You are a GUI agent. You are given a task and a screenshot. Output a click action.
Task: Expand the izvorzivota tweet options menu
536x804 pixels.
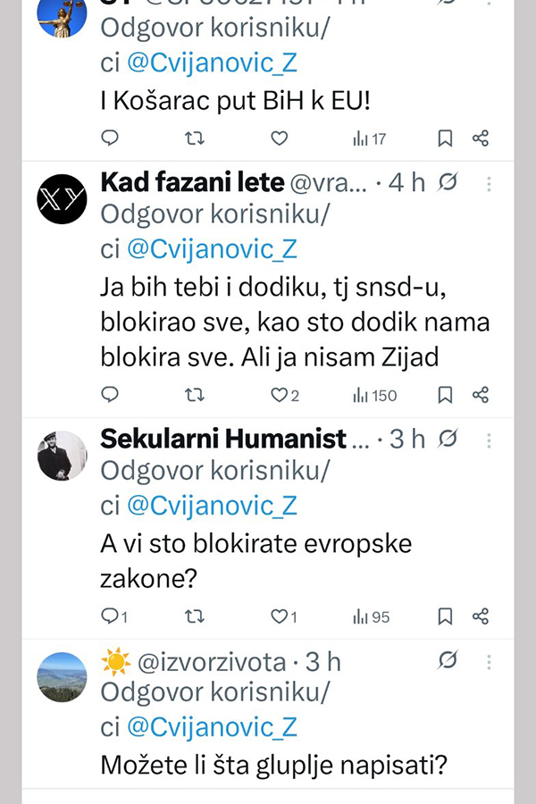pos(489,661)
